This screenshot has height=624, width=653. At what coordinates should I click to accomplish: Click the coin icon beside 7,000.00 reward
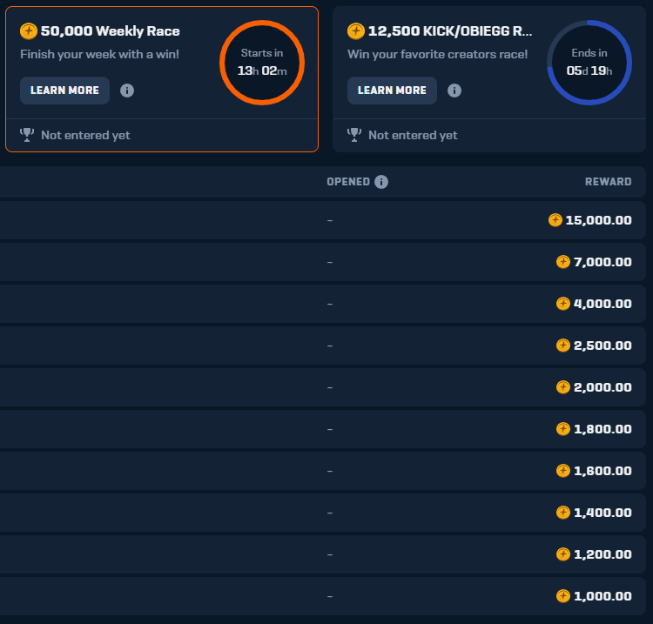click(x=563, y=262)
